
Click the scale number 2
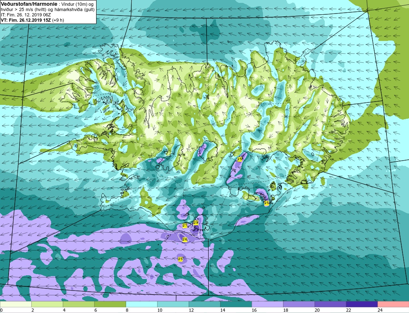pyautogui.click(x=33, y=310)
